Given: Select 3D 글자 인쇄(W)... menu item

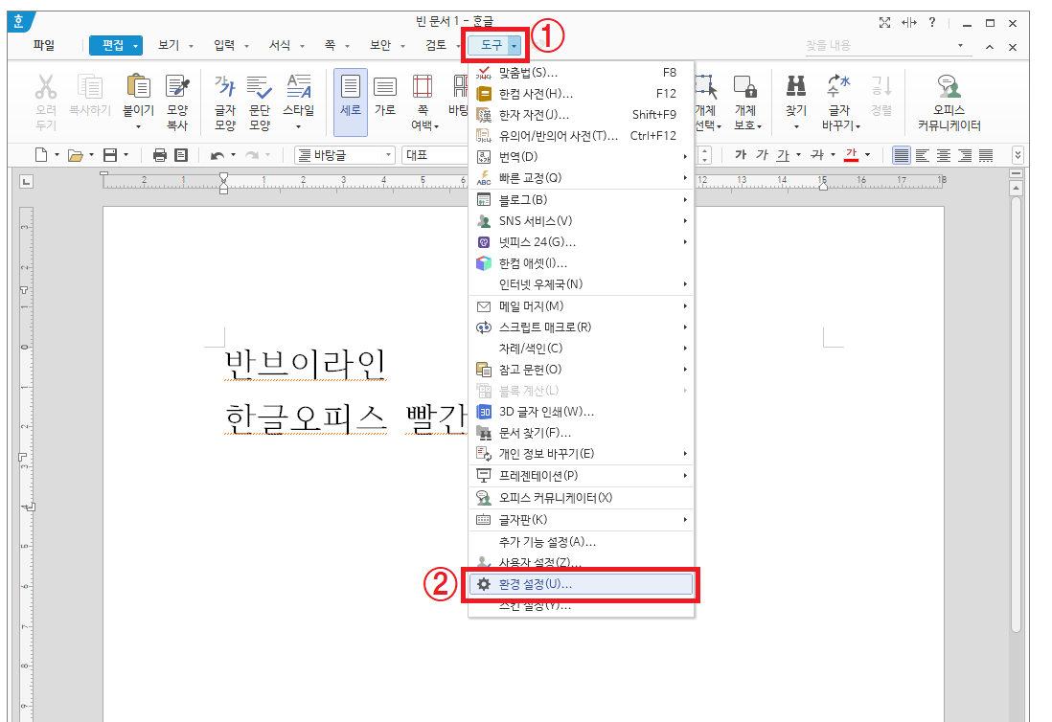Looking at the screenshot, I should [x=581, y=412].
